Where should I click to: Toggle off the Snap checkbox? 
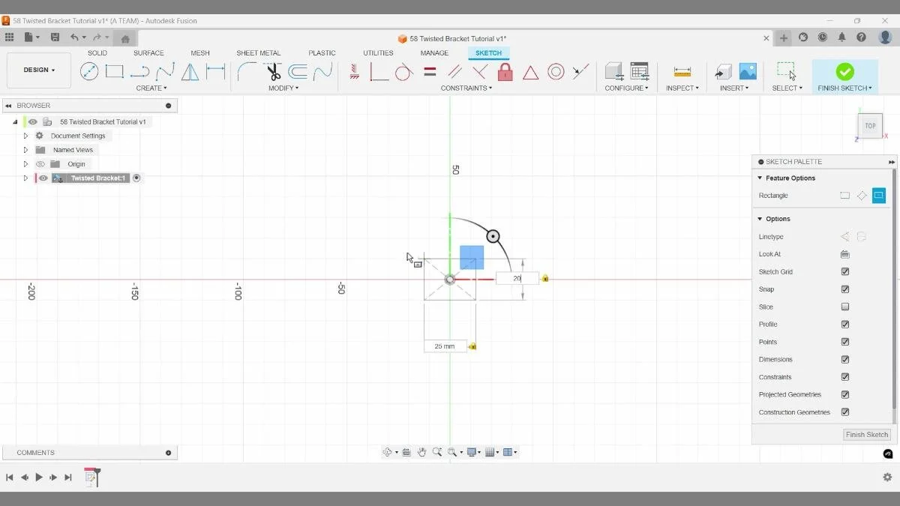pyautogui.click(x=844, y=289)
